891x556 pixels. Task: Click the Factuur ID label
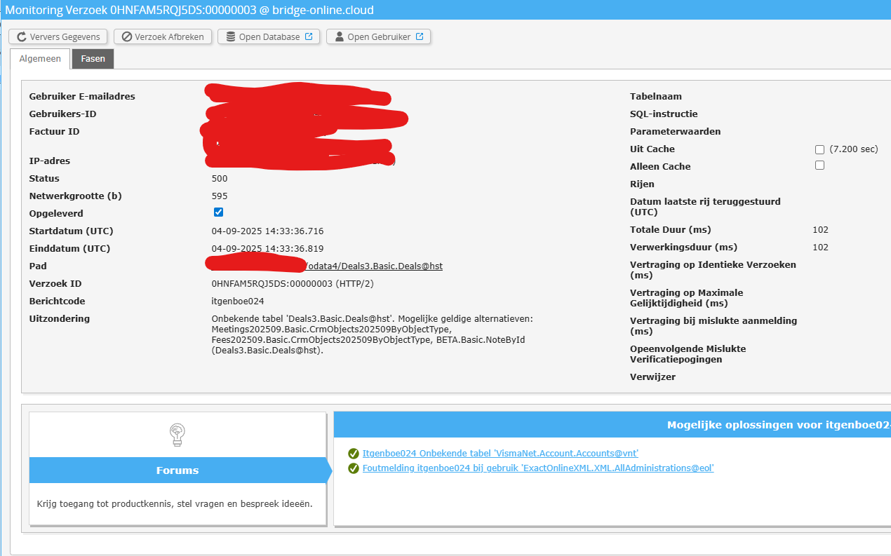click(x=54, y=132)
